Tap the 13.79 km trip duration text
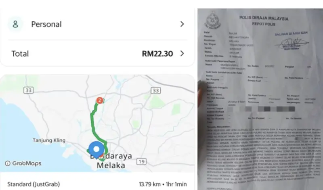Viewport: 323px width, 190px height. tap(163, 184)
